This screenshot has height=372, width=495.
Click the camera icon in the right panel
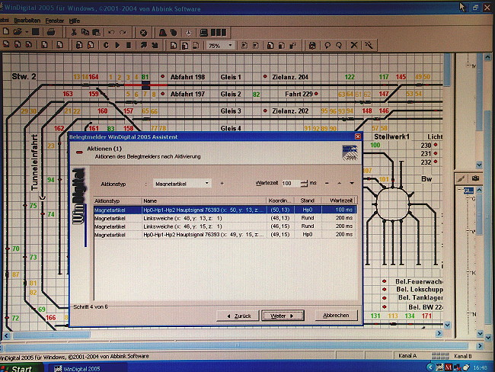pos(475,178)
